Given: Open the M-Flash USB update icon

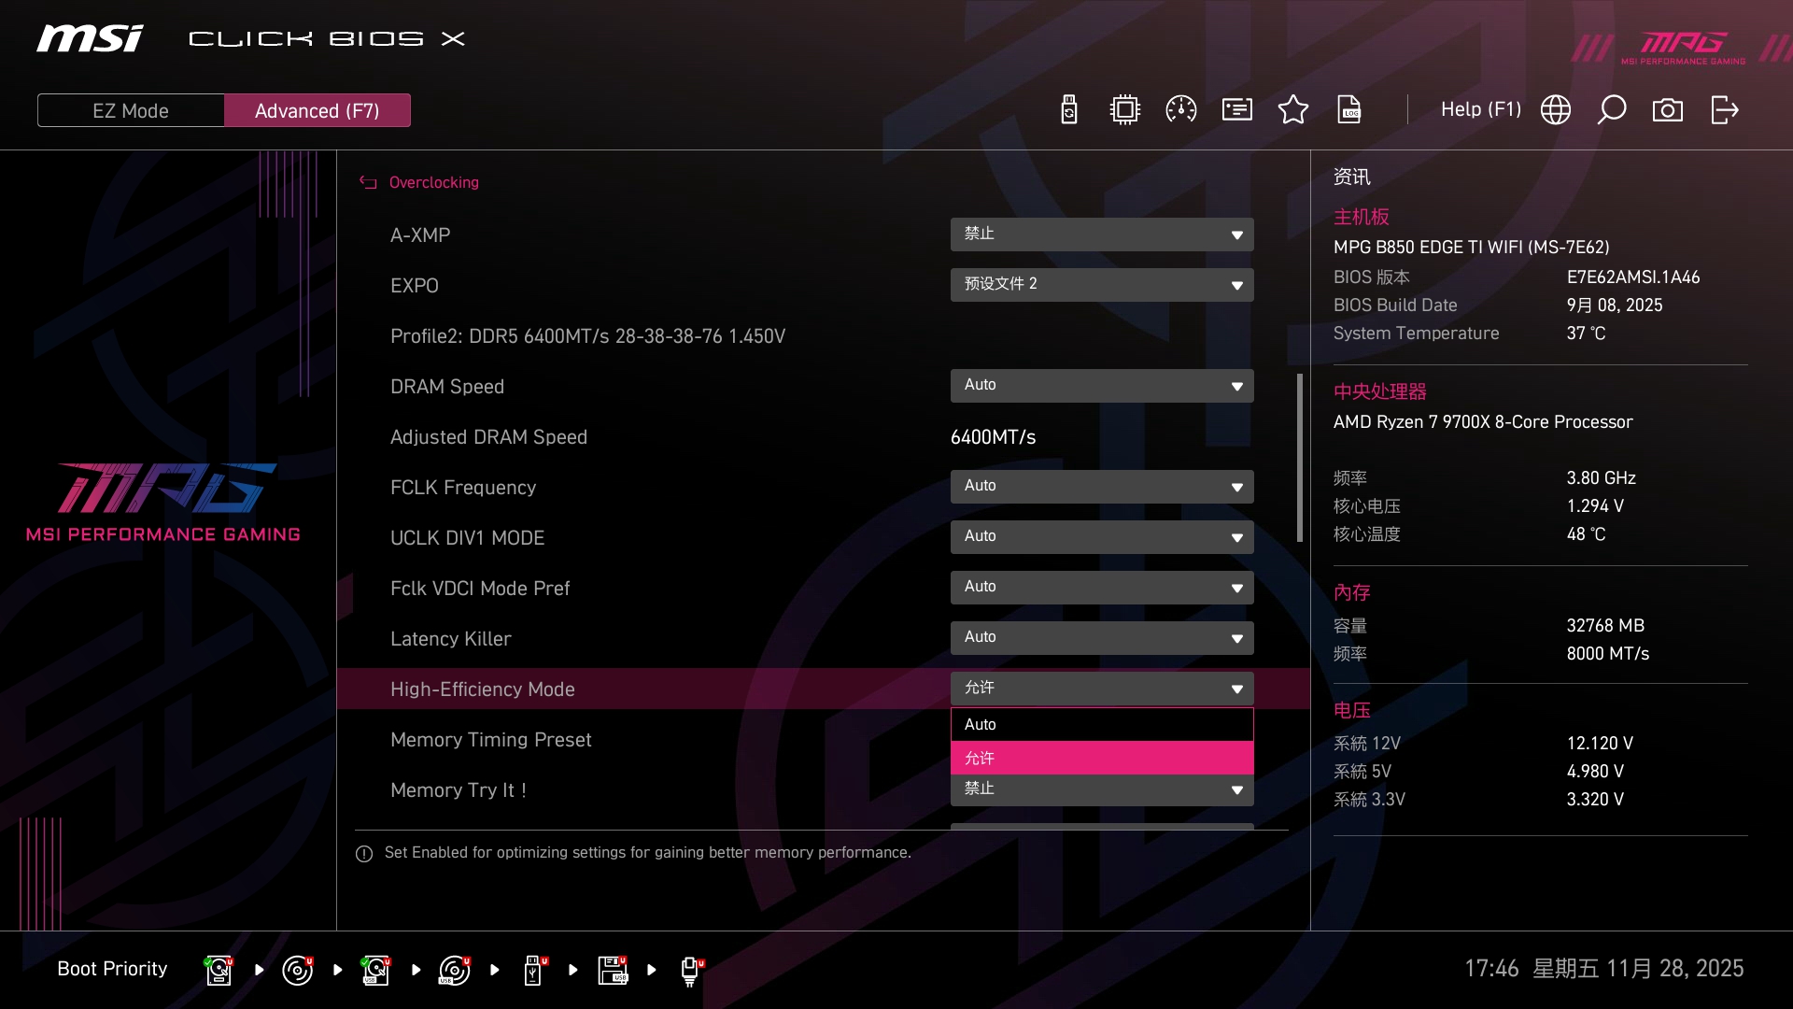Looking at the screenshot, I should click(x=1069, y=110).
